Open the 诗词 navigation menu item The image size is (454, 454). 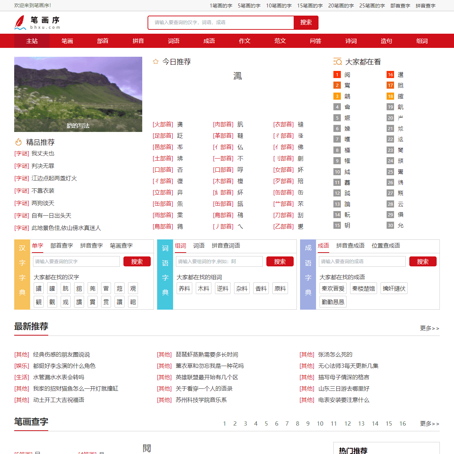pos(351,41)
